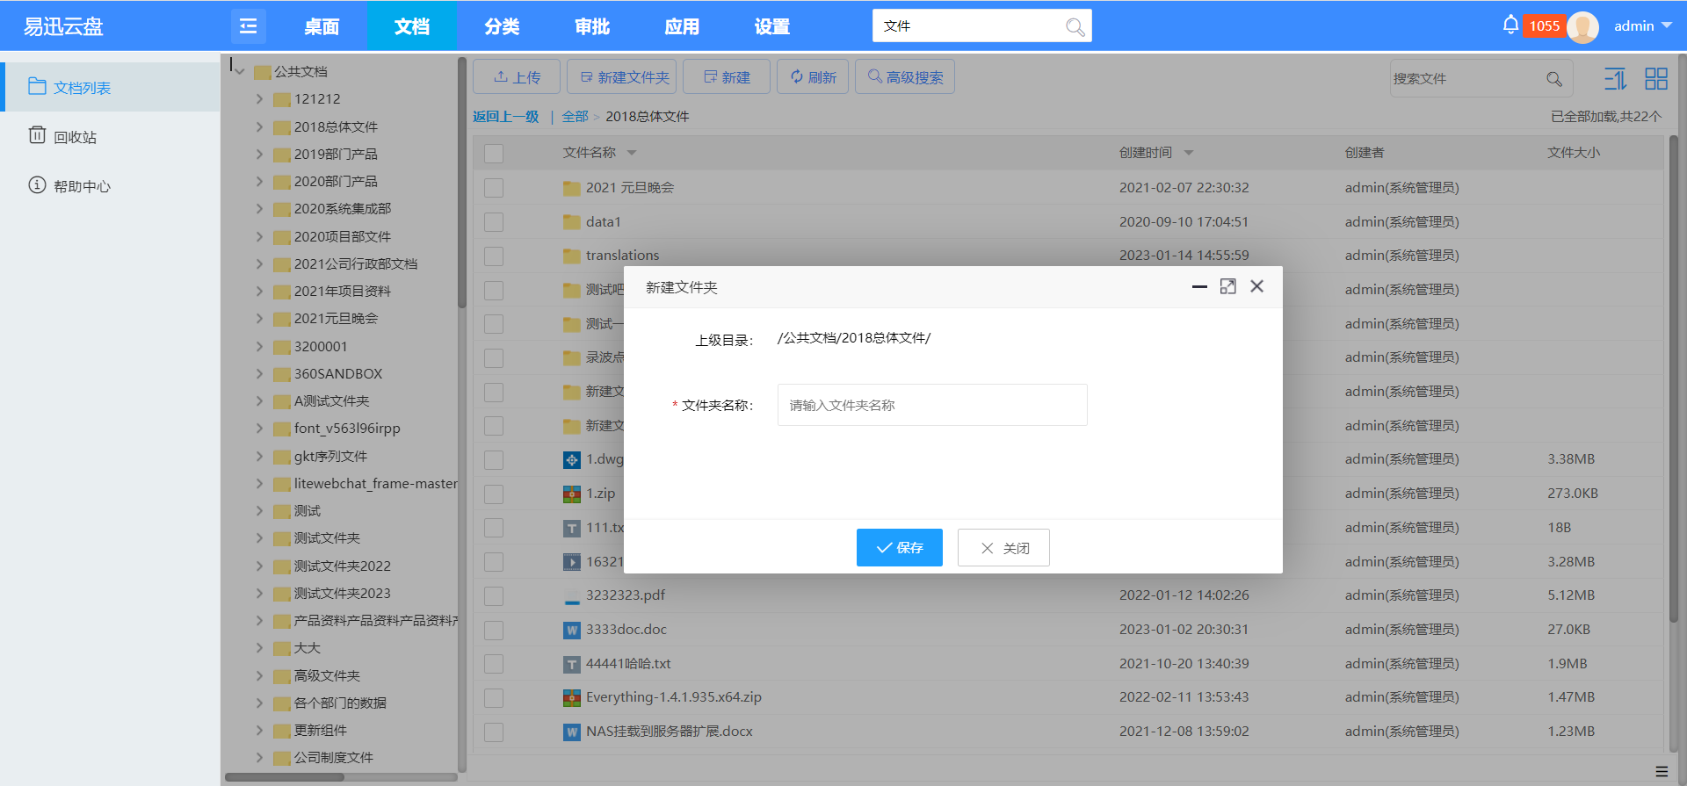
Task: Toggle the select-all header checkbox
Action: pyautogui.click(x=494, y=154)
